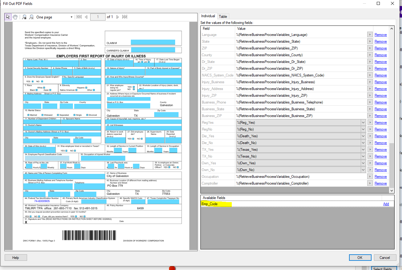Click the OK button
This screenshot has width=402, height=270.
tap(360, 258)
